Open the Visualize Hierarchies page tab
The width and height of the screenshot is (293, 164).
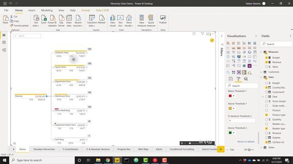click(x=44, y=149)
